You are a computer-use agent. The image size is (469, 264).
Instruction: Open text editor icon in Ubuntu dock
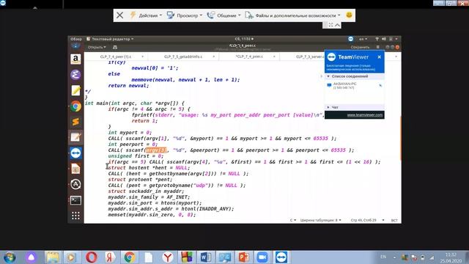tap(75, 137)
